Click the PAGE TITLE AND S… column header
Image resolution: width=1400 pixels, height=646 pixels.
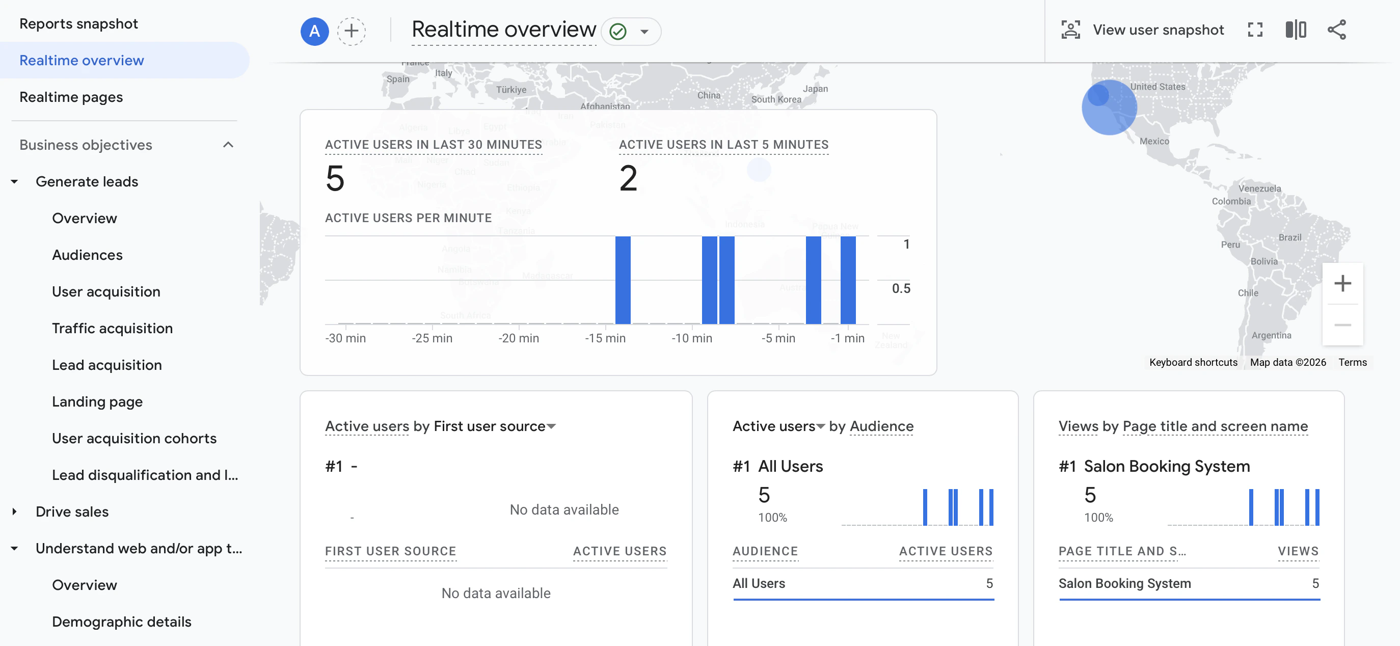1122,551
